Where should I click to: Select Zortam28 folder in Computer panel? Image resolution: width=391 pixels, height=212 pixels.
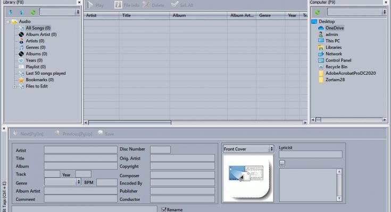pyautogui.click(x=337, y=80)
